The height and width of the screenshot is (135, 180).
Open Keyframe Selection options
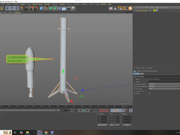click(107, 111)
